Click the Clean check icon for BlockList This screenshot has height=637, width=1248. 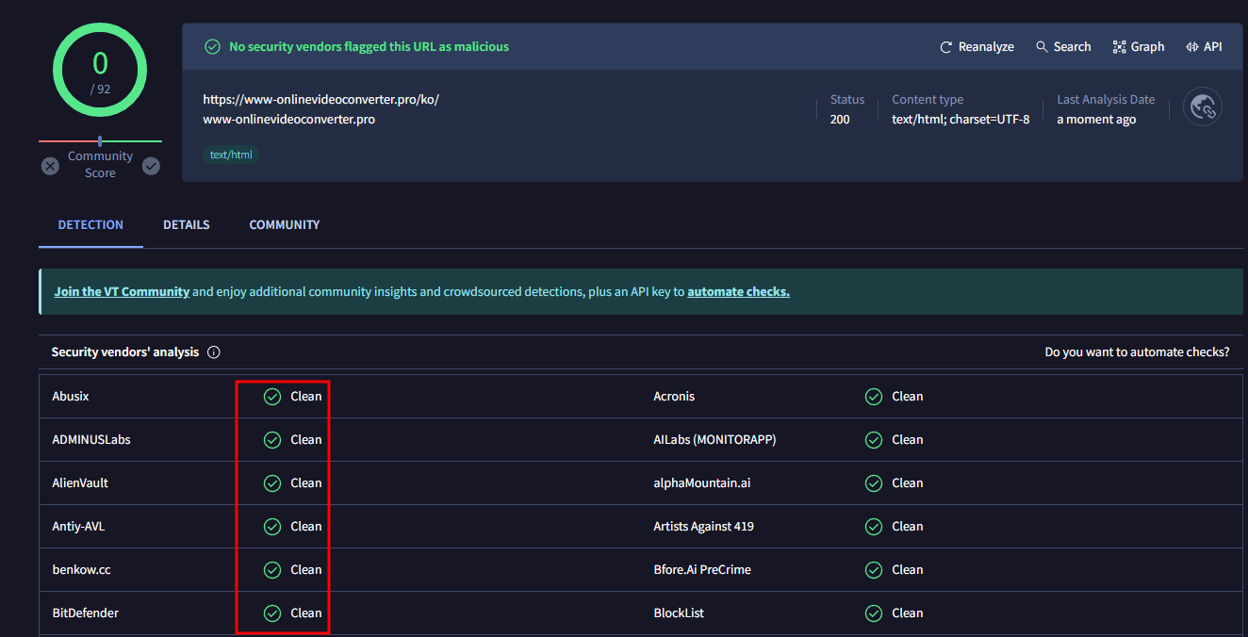pyautogui.click(x=874, y=613)
